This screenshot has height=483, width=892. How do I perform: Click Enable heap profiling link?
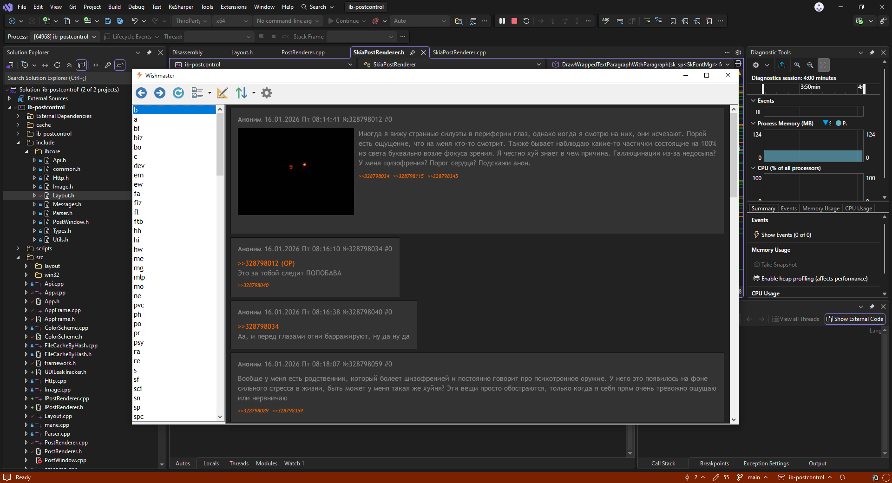tap(814, 279)
